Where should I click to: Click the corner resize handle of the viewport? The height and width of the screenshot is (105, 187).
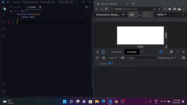166,47
